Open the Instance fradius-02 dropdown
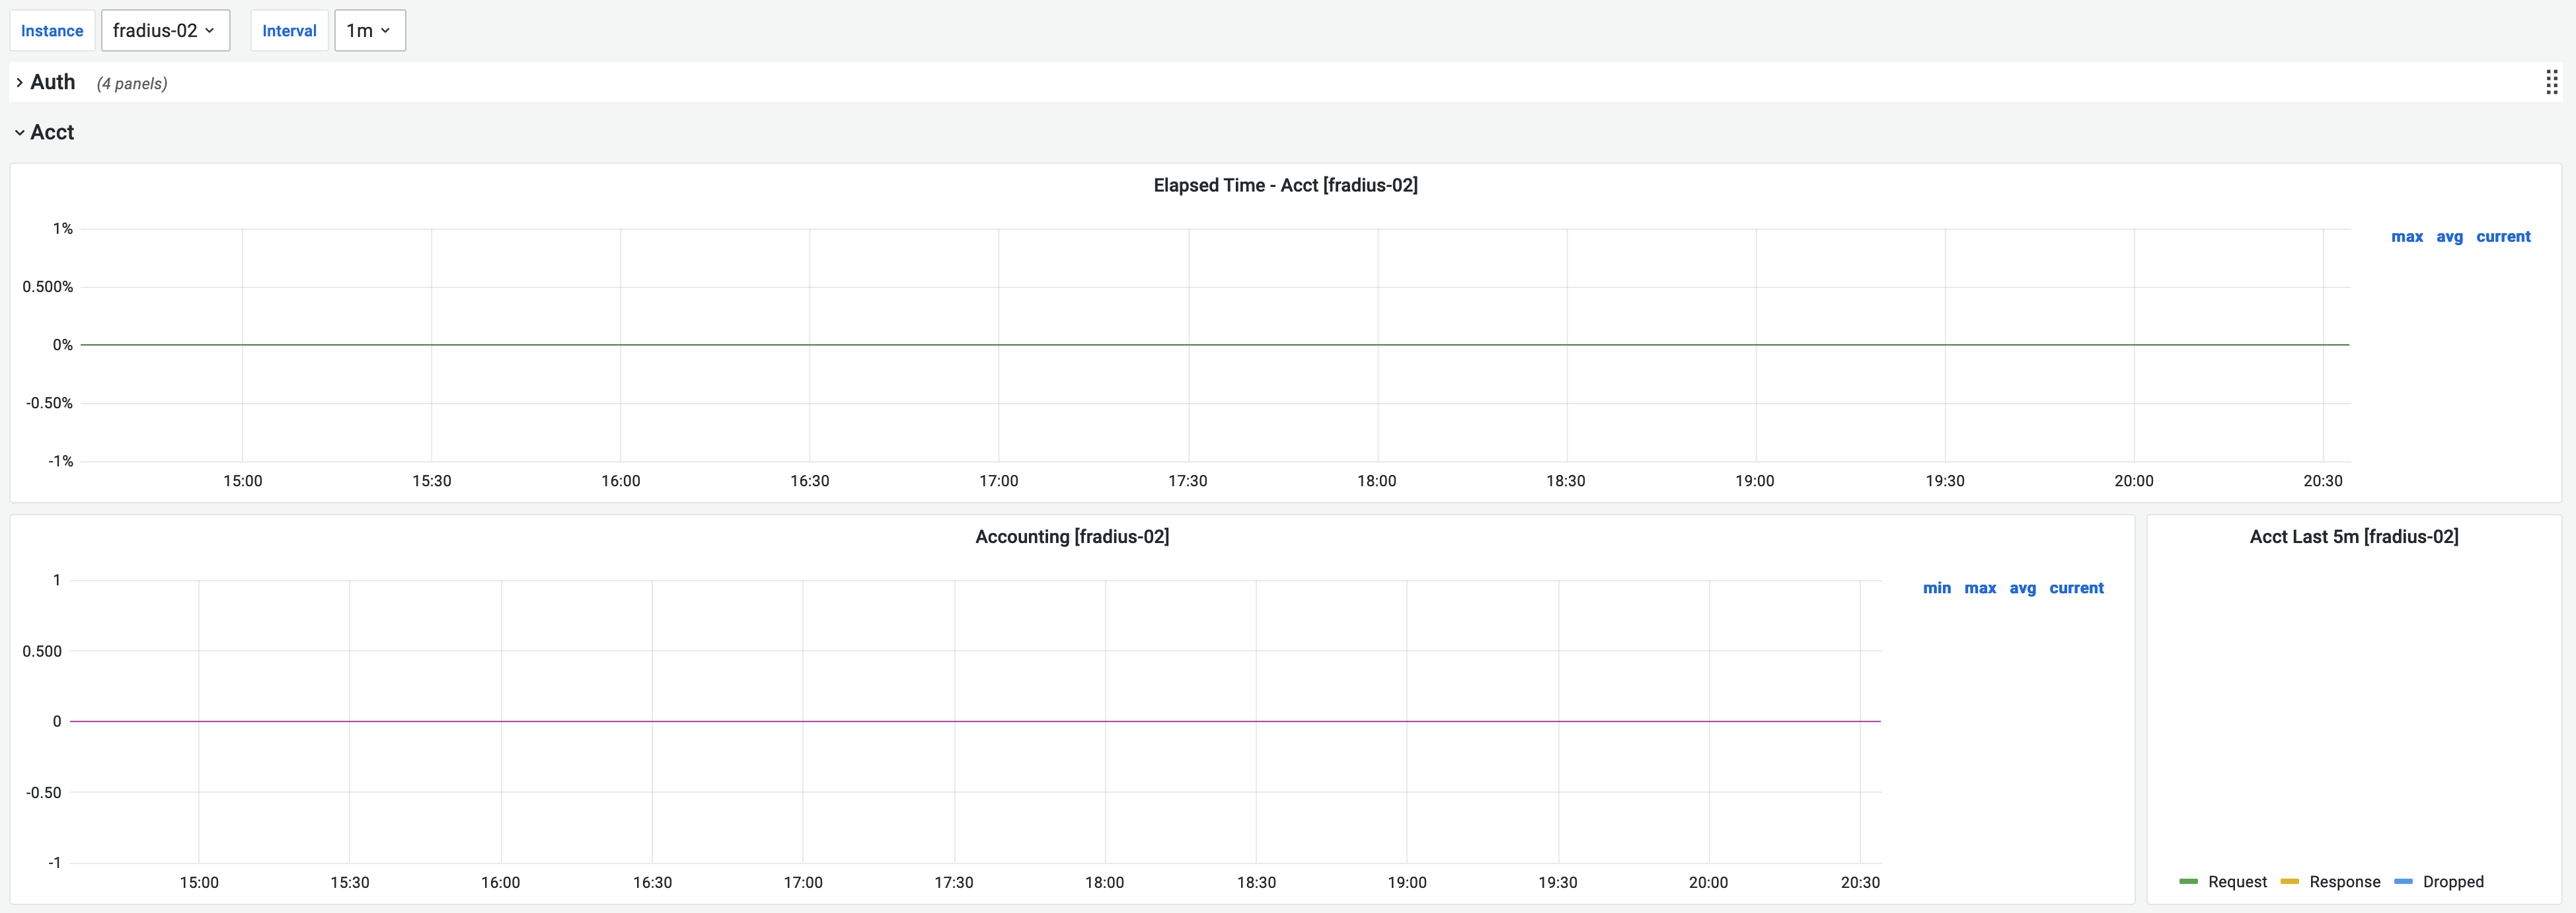Image resolution: width=2576 pixels, height=913 pixels. click(x=165, y=31)
